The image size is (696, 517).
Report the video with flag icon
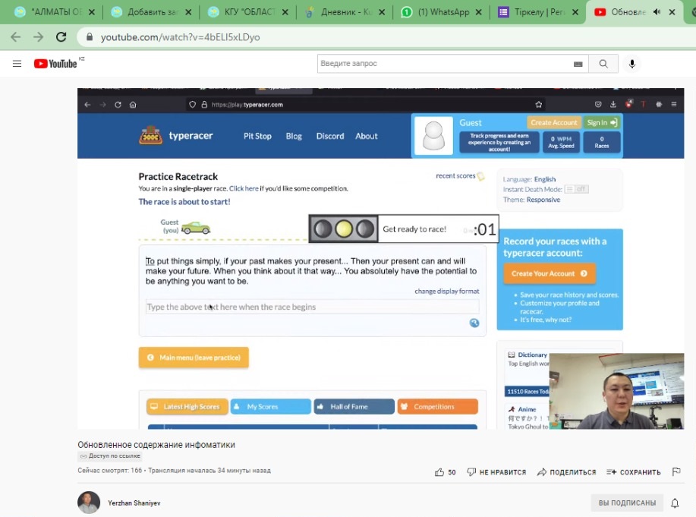(676, 471)
